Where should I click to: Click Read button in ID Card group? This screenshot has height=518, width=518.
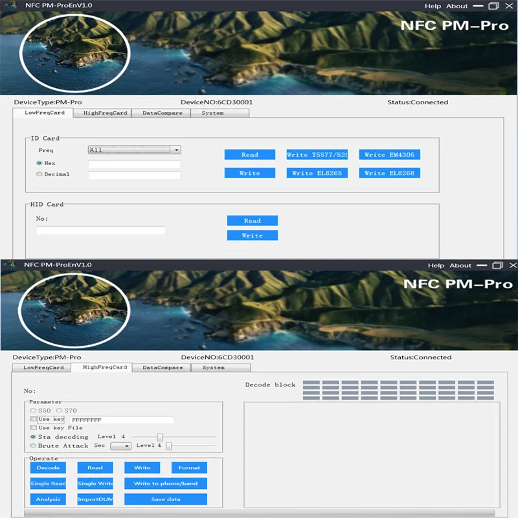pyautogui.click(x=250, y=155)
